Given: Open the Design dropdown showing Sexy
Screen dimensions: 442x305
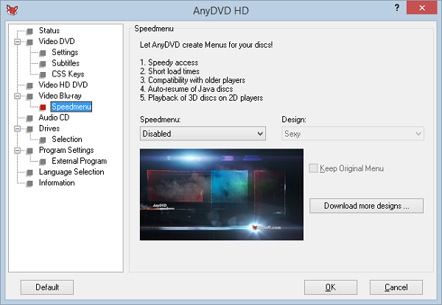Looking at the screenshot, I should [x=353, y=134].
